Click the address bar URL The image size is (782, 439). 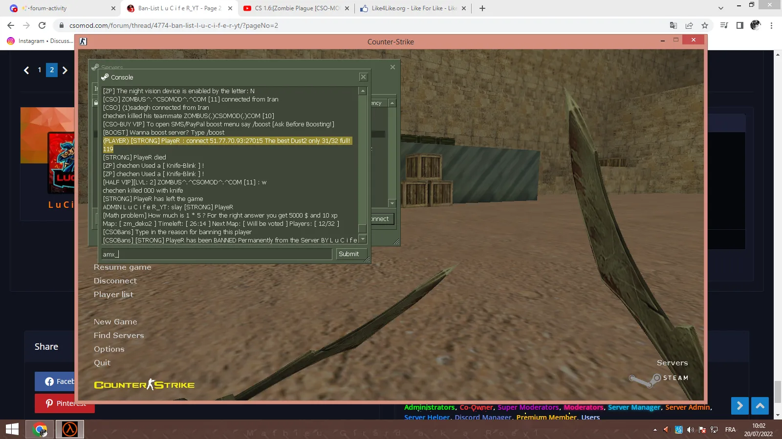[174, 25]
